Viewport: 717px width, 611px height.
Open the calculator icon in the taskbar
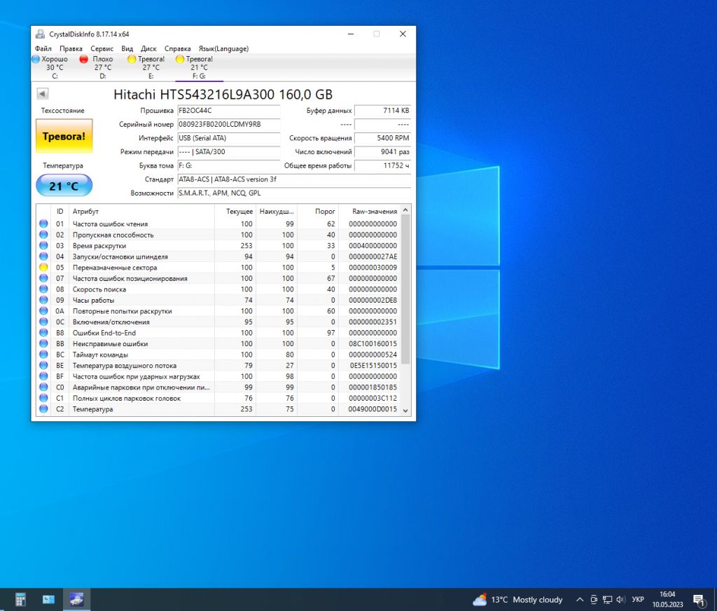pyautogui.click(x=20, y=599)
